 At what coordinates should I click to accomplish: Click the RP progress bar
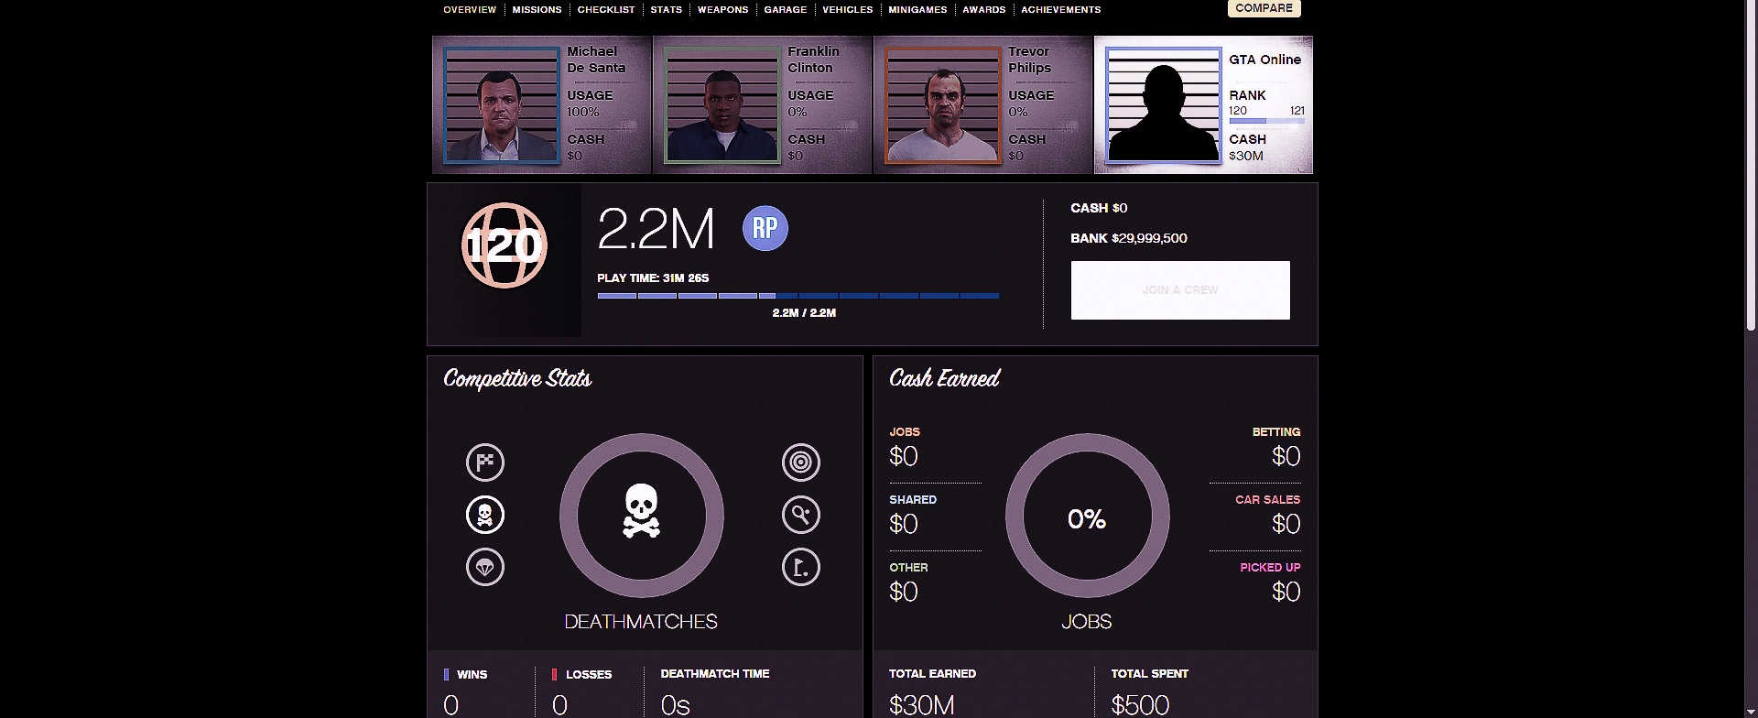coord(798,296)
